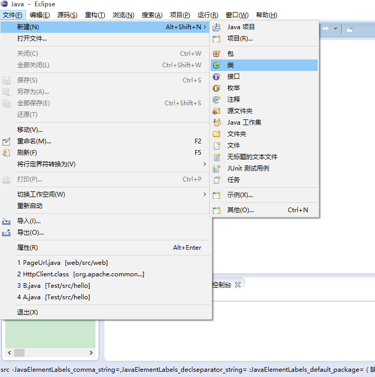Open the 源码(S) menu
The image size is (375, 377).
point(67,15)
